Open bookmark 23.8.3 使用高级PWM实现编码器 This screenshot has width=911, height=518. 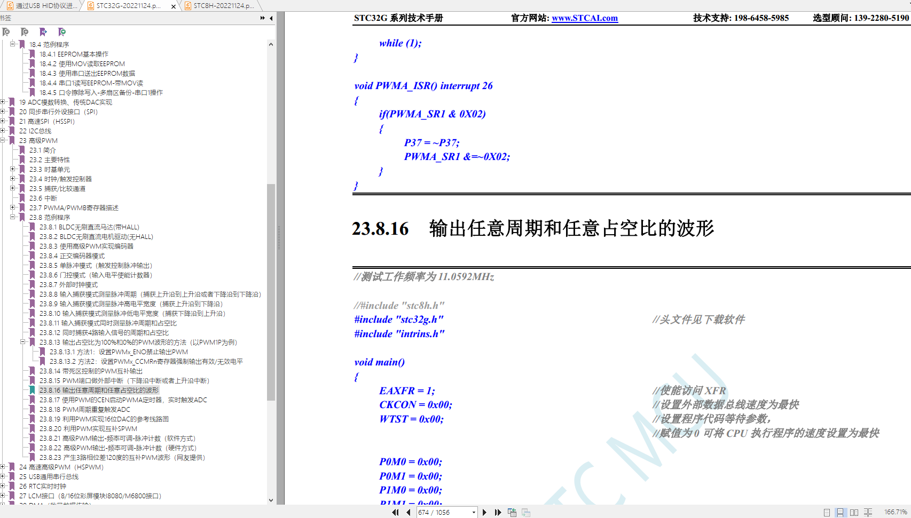coord(87,246)
